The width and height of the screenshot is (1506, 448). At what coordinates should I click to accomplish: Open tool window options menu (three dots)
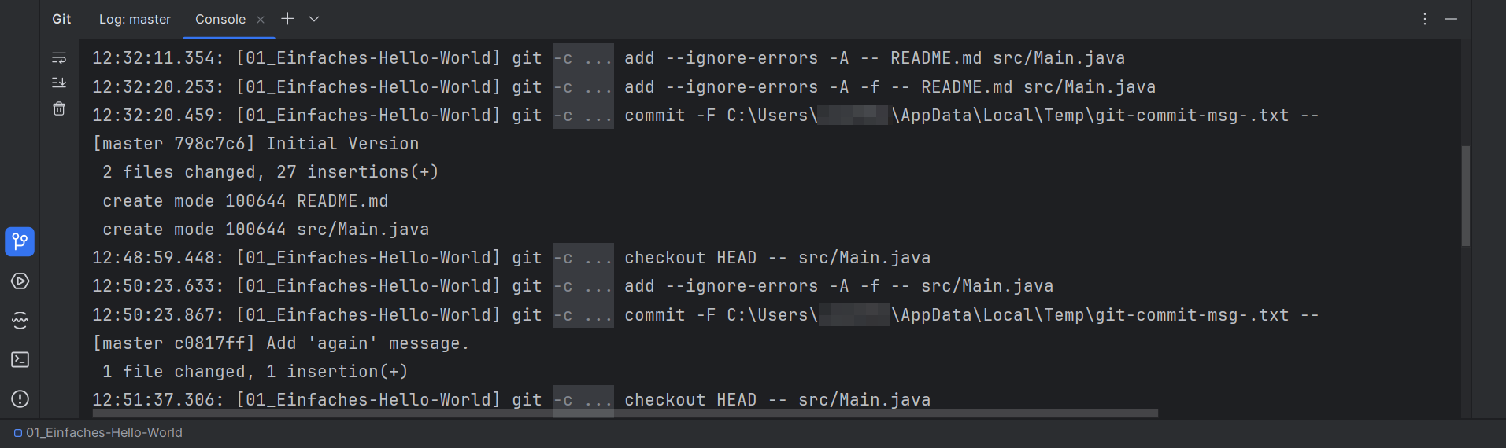1424,19
